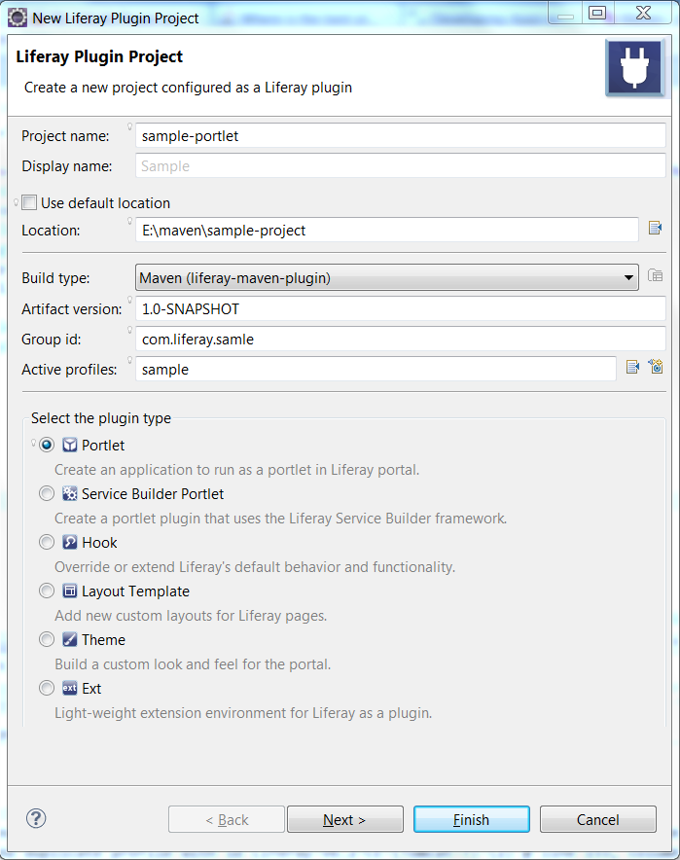
Task: Click the Eclipse window icon in title bar
Action: (x=18, y=18)
